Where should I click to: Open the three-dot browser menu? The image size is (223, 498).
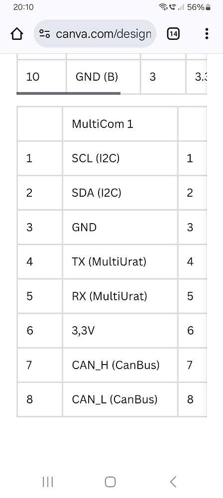pyautogui.click(x=207, y=34)
